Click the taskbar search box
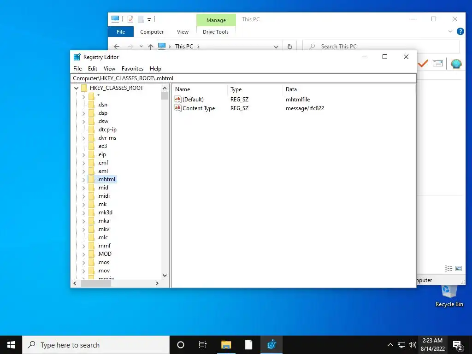 [x=96, y=345]
